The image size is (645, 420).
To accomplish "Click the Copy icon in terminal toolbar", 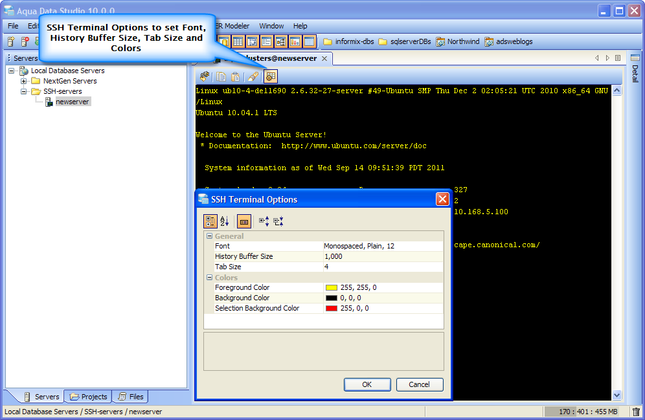I will pos(221,76).
